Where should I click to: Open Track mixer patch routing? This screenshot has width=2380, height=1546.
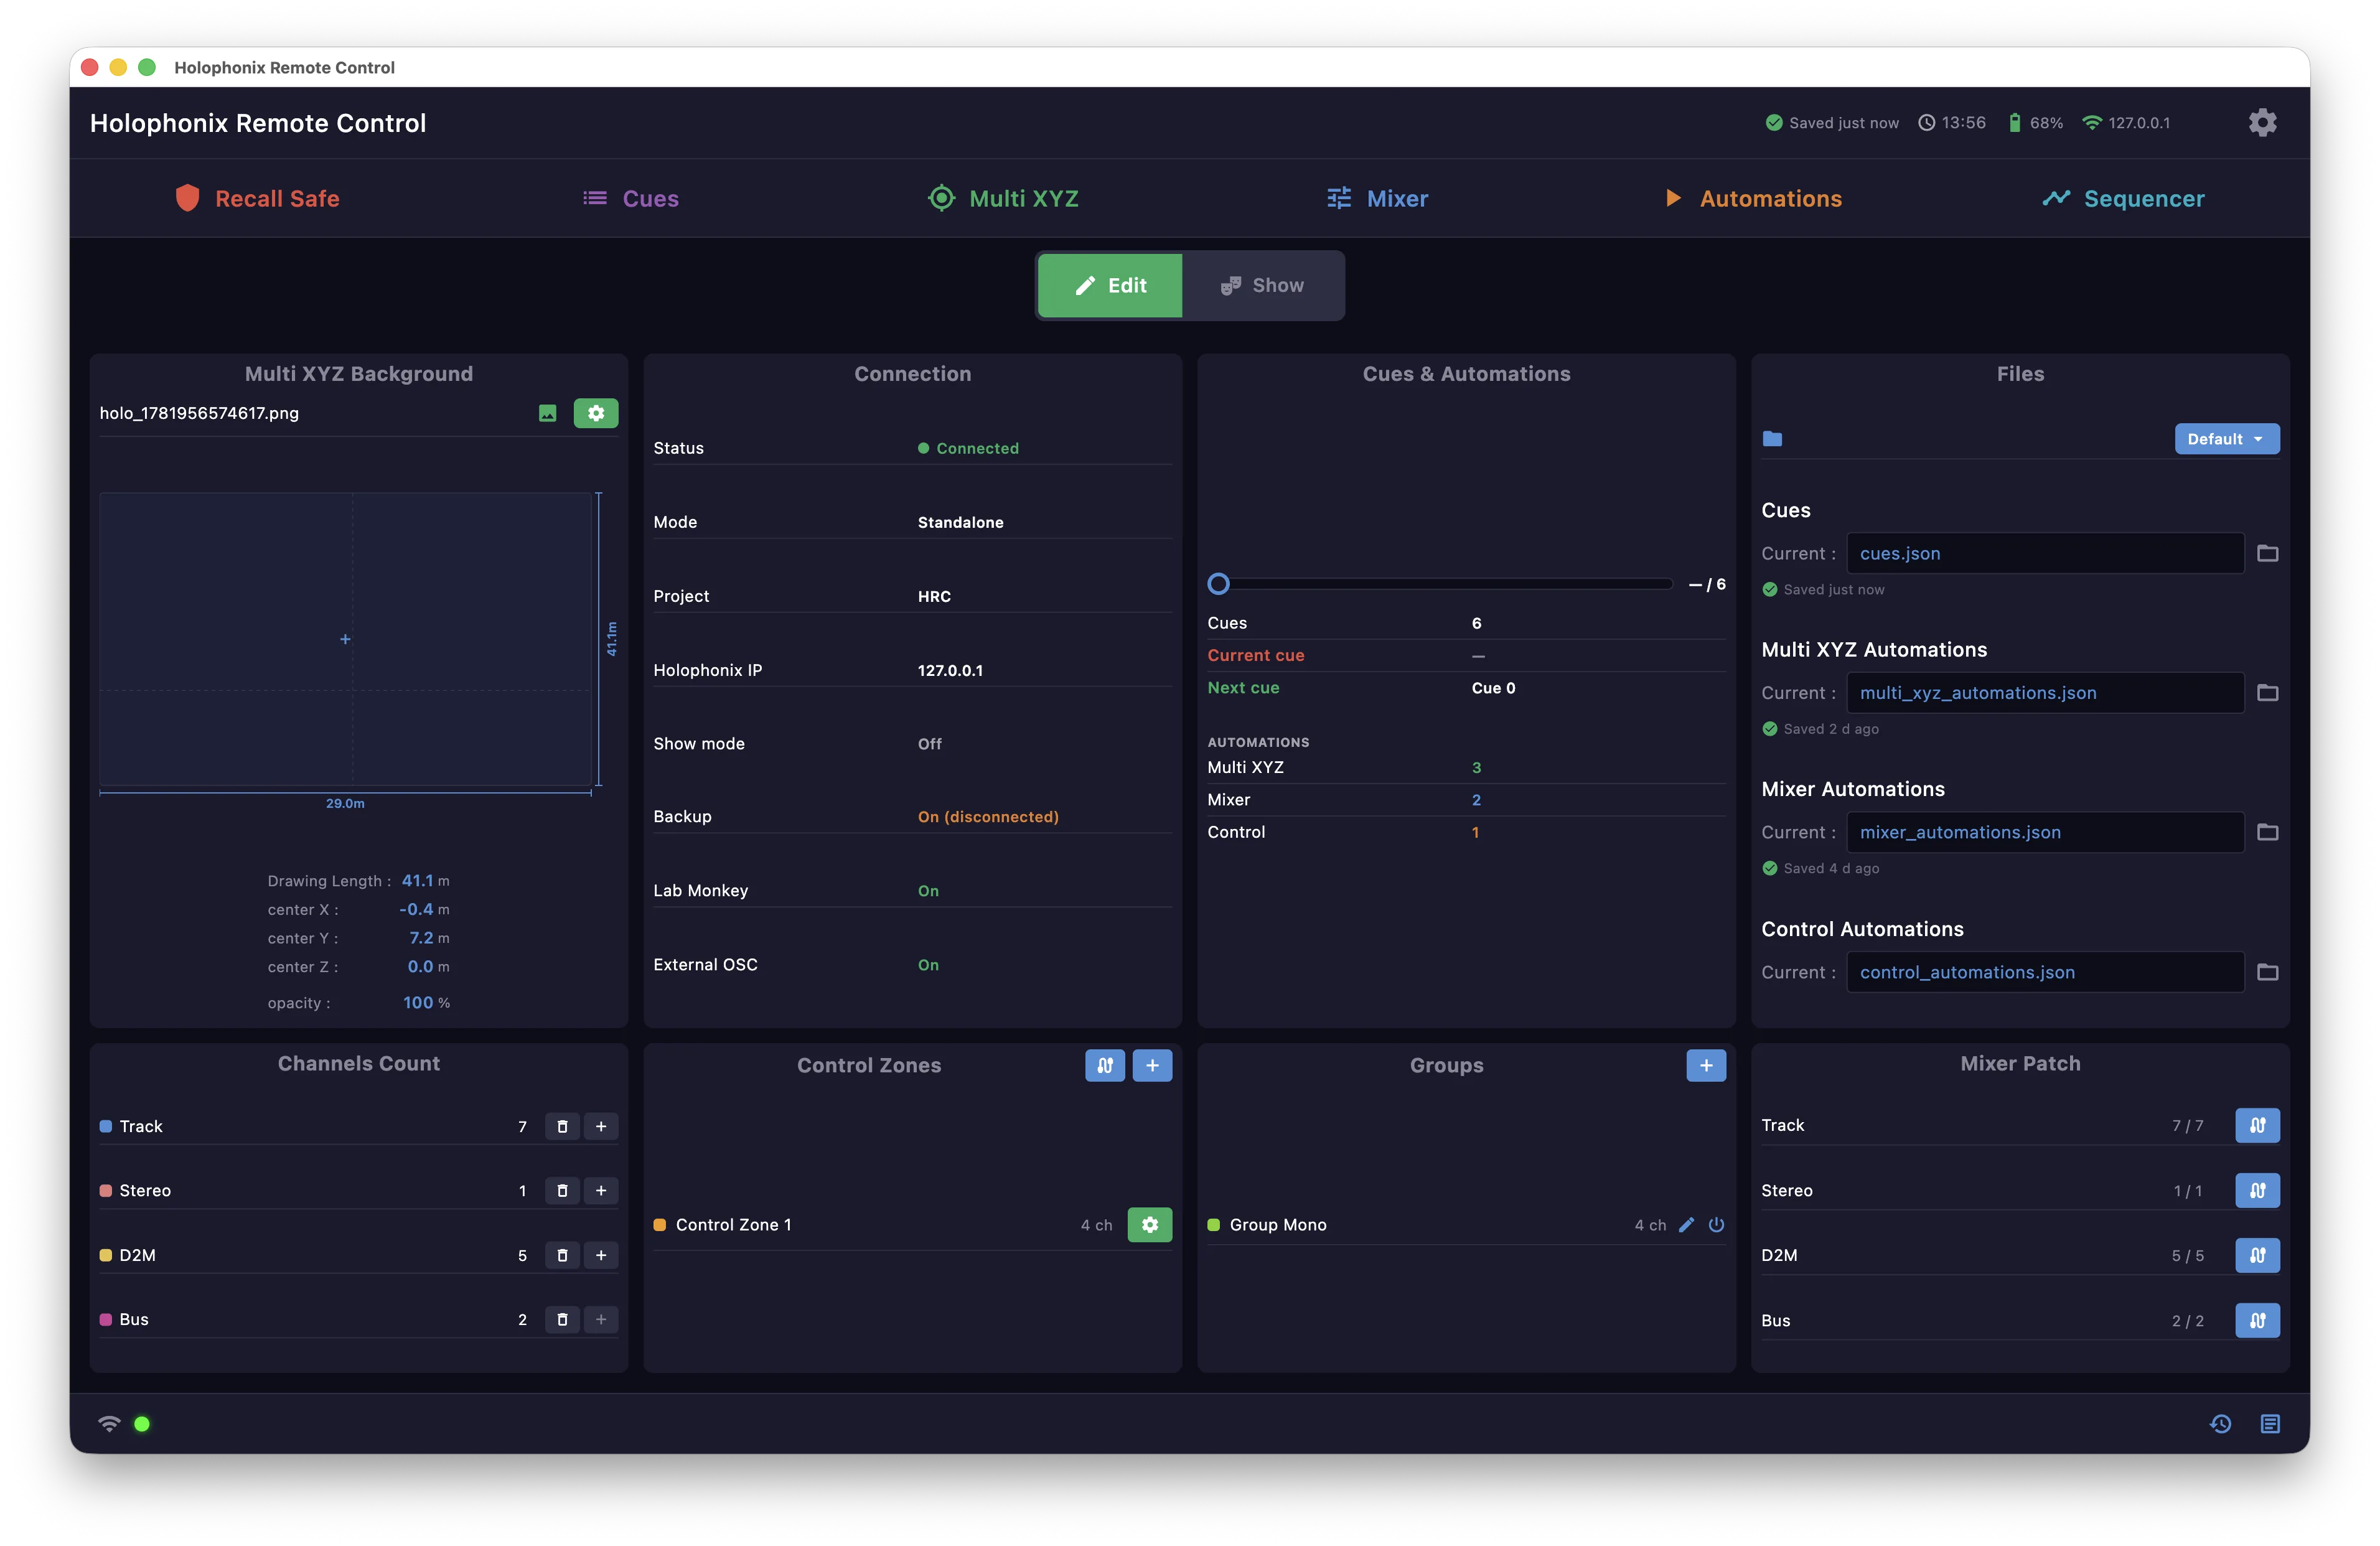point(2257,1125)
